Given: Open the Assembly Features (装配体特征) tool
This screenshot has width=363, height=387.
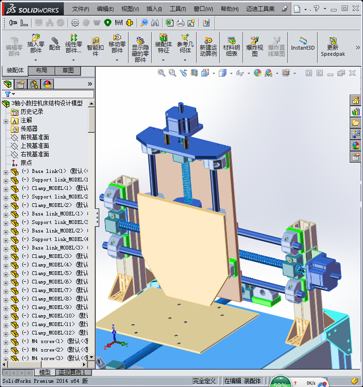Looking at the screenshot, I should [x=163, y=43].
